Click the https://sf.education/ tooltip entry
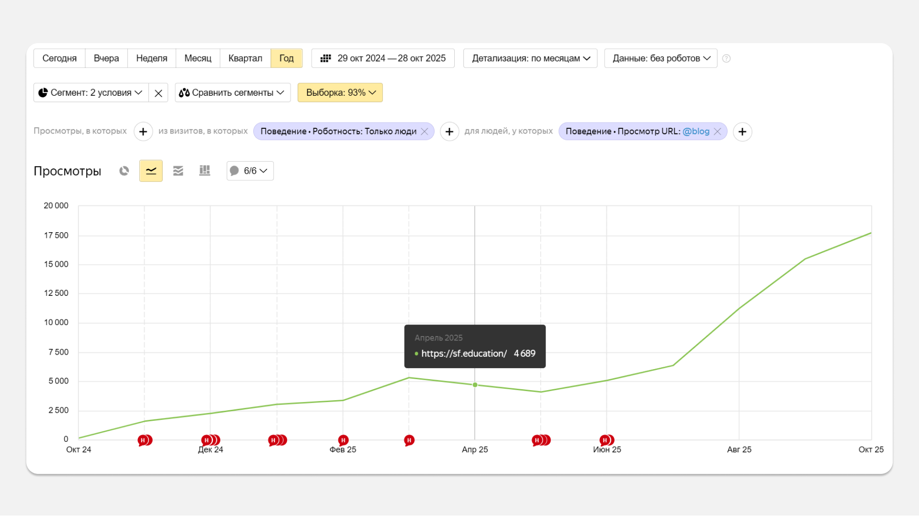The height and width of the screenshot is (517, 919). coord(475,354)
